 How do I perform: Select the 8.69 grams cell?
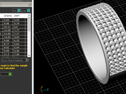[x=8, y=20]
